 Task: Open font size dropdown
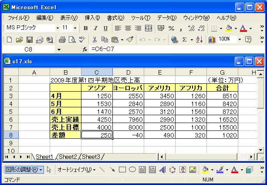pyautogui.click(x=75, y=28)
